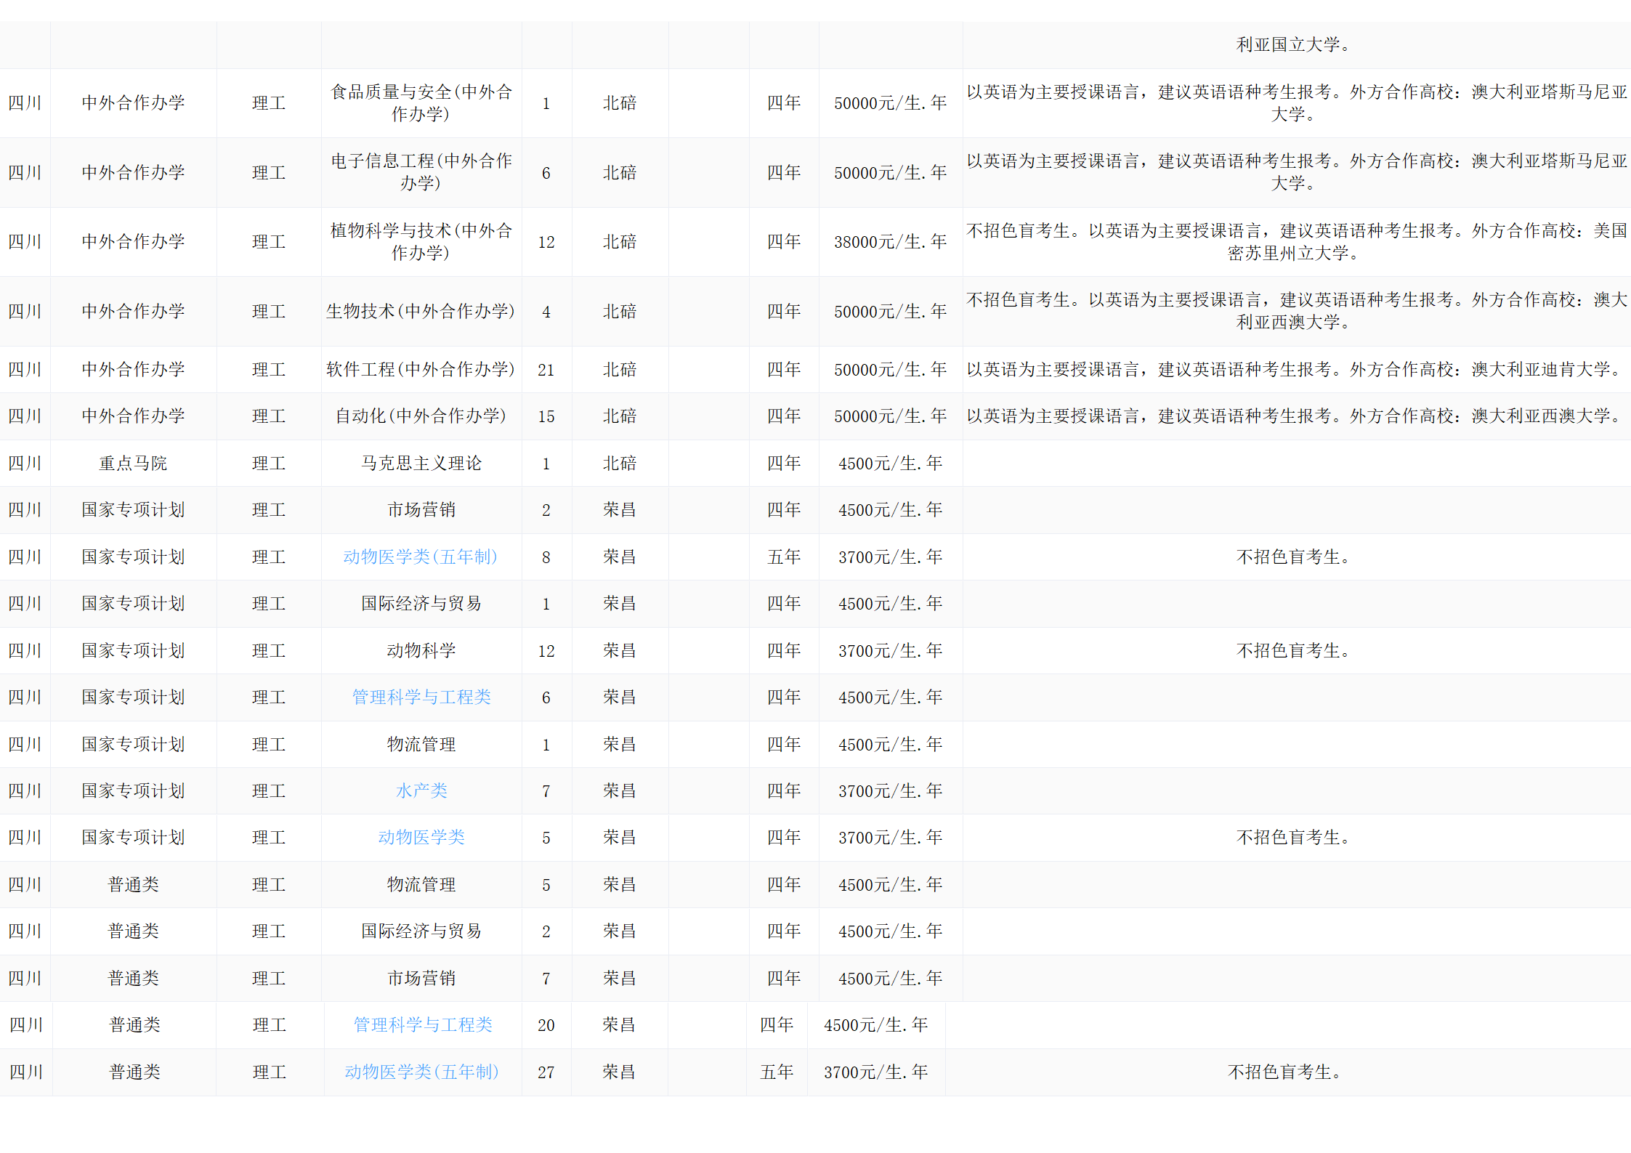Select the 生物技术(中外合作办学) major cell
The width and height of the screenshot is (1631, 1153).
[421, 311]
